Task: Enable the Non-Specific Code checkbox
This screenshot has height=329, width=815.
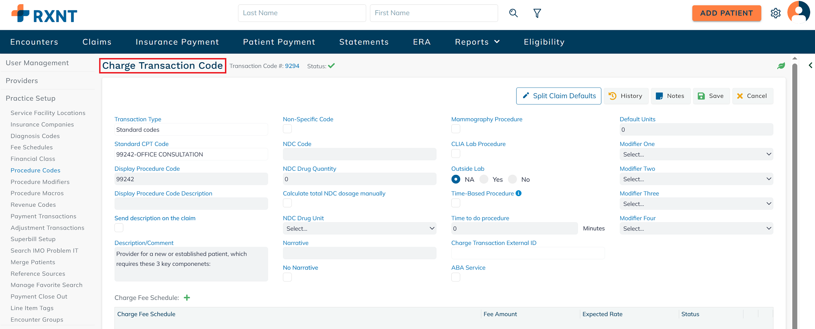Action: click(x=287, y=129)
